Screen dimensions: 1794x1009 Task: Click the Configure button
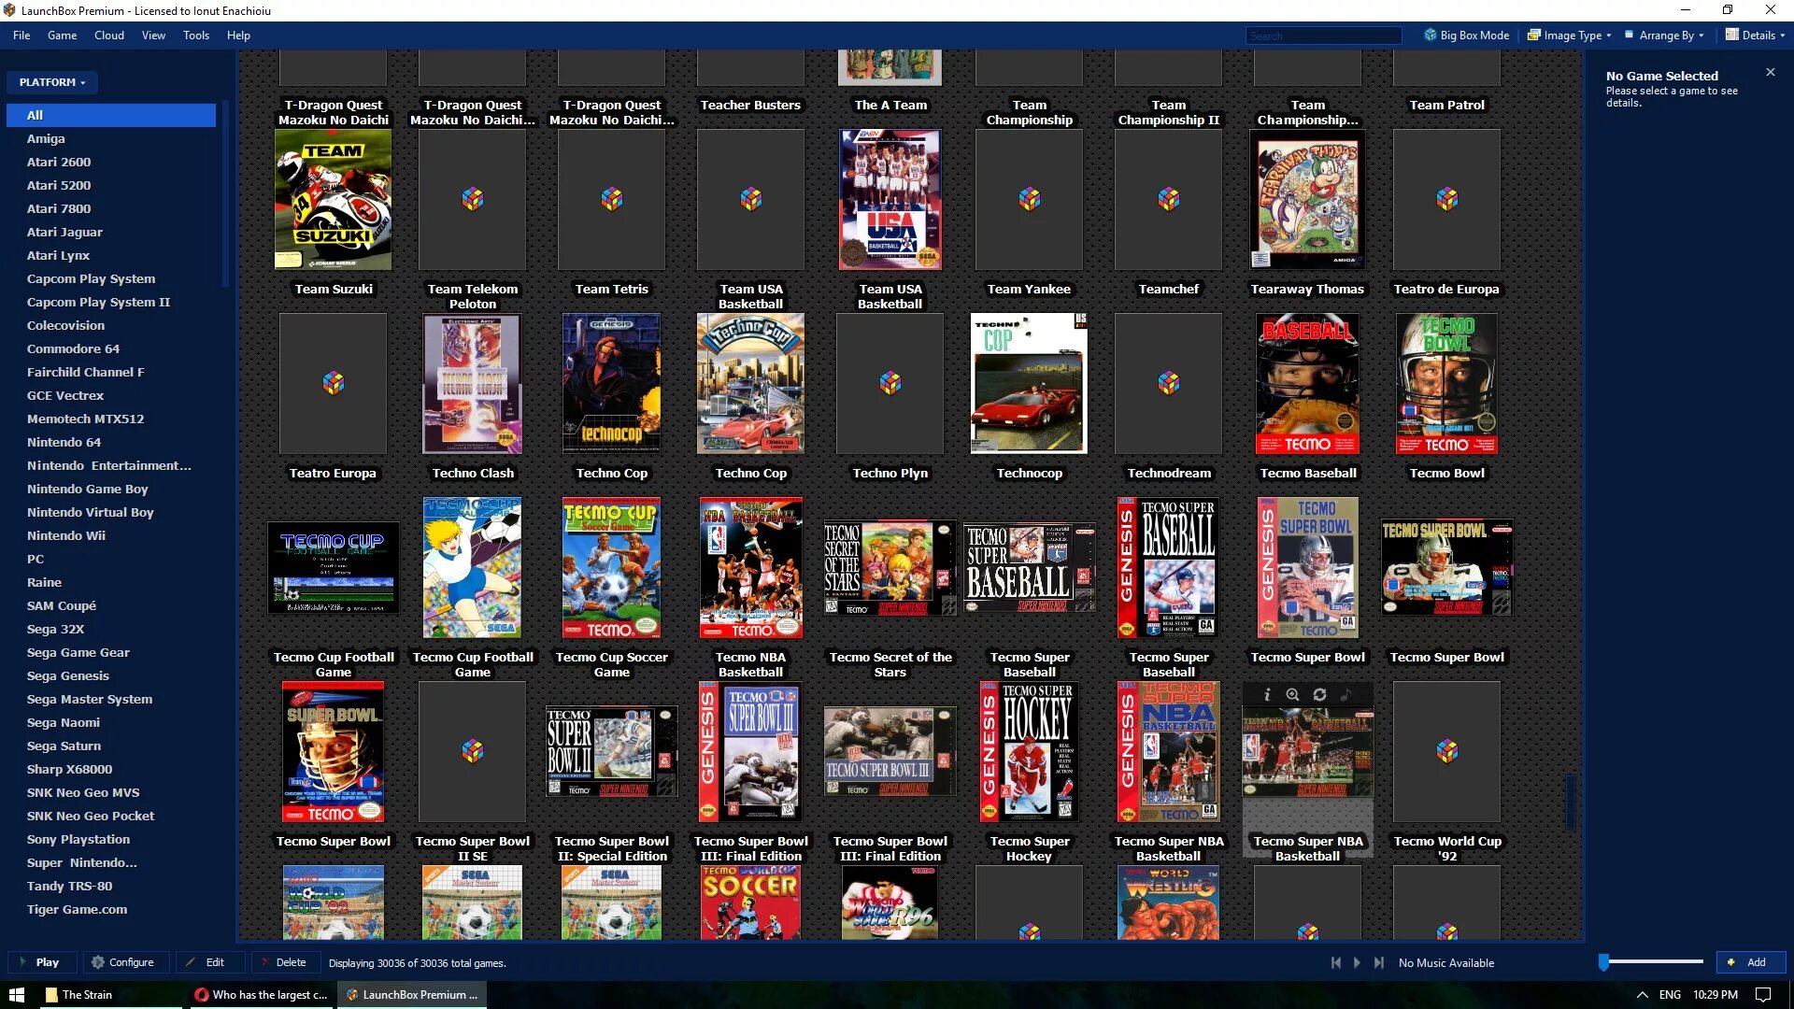coord(122,962)
